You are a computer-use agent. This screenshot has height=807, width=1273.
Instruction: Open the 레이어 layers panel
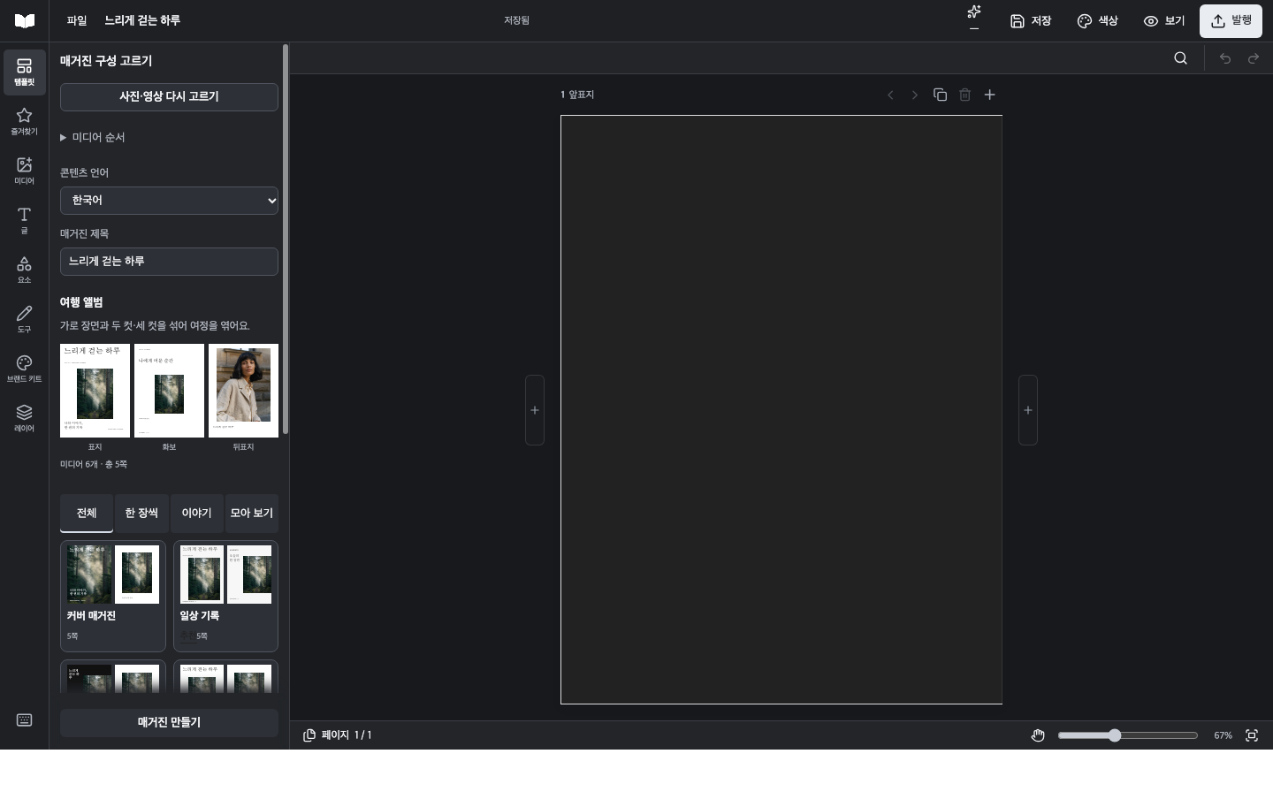click(x=24, y=419)
